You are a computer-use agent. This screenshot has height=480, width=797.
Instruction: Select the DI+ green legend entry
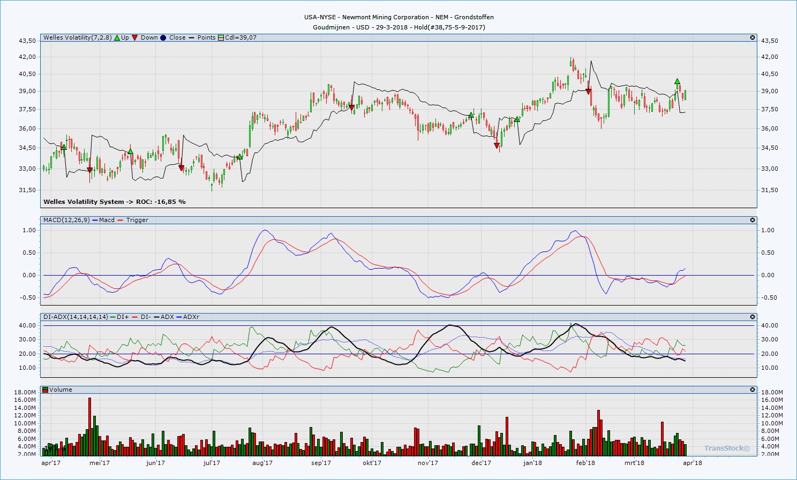tap(120, 317)
